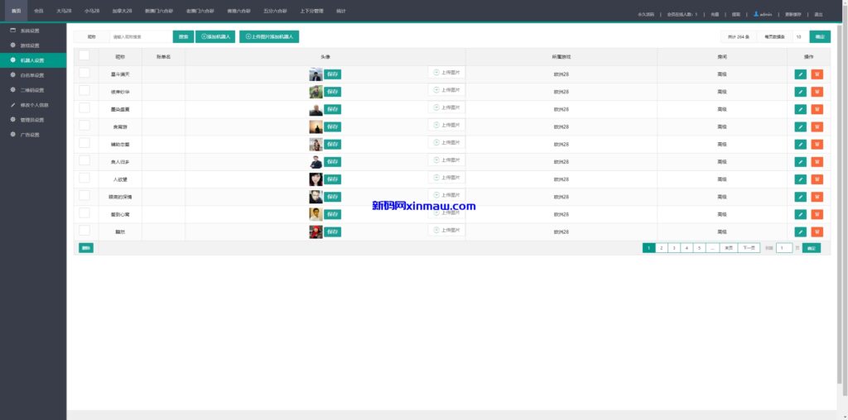Open 修改个人信息 via its sidebar pencil icon
This screenshot has height=420, width=848.
[12, 105]
